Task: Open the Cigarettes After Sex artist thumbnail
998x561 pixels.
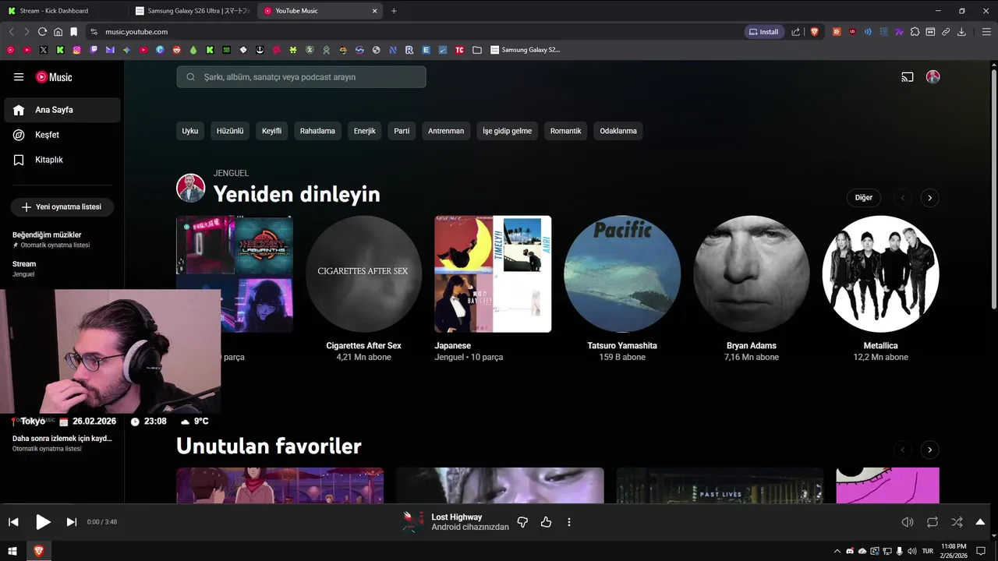Action: [x=363, y=274]
